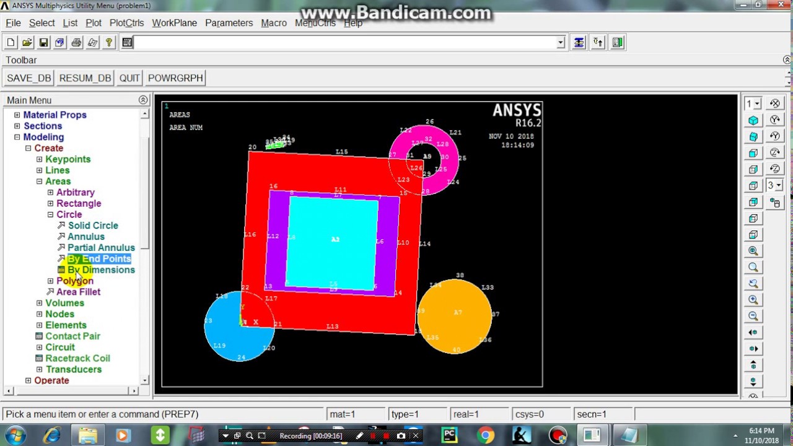
Task: Click the POWRGRPH button
Action: pos(175,78)
